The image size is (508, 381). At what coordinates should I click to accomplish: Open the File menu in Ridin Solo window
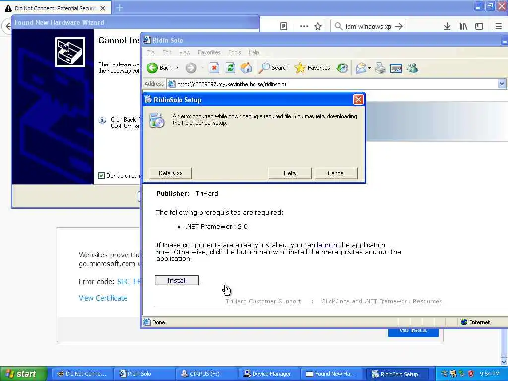(x=150, y=52)
